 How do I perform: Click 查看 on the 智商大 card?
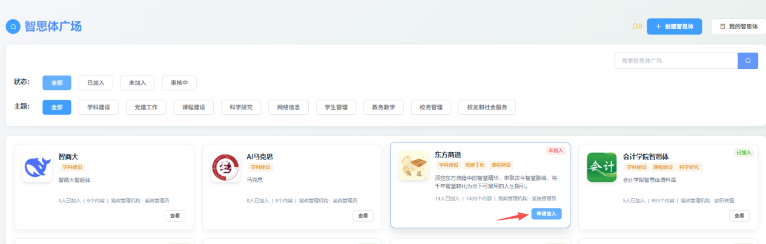point(175,216)
